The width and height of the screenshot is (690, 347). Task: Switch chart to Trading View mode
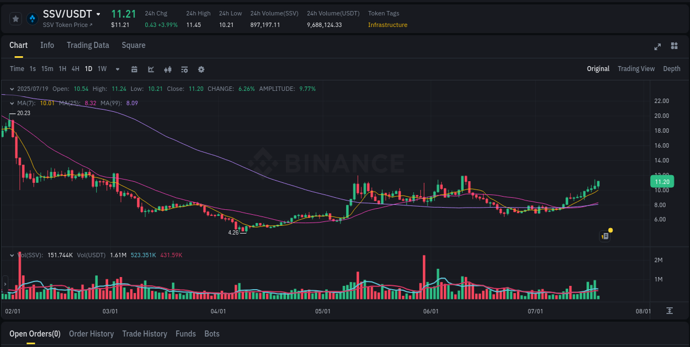tap(636, 69)
